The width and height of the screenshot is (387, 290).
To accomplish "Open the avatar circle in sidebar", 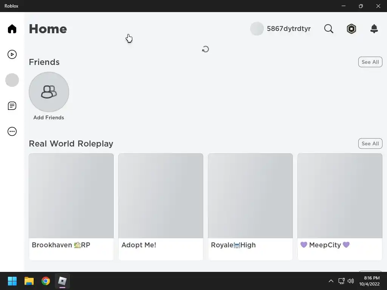I will point(12,80).
